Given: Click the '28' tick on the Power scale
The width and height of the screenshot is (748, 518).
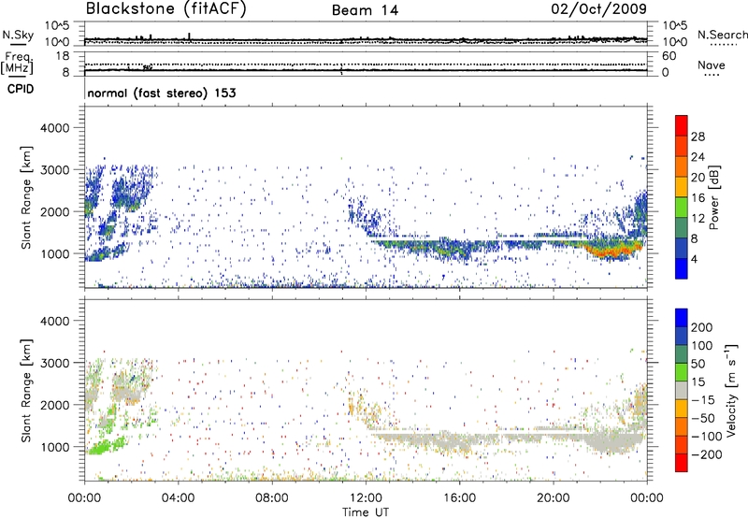Looking at the screenshot, I should (x=698, y=137).
